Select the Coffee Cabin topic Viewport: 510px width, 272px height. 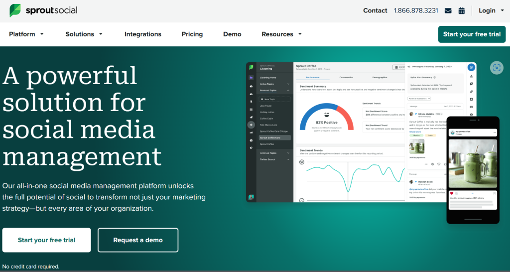click(266, 119)
